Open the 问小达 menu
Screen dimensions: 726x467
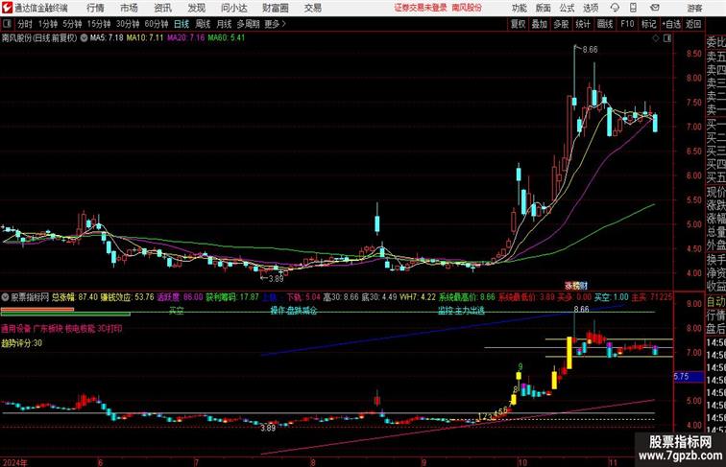[234, 8]
